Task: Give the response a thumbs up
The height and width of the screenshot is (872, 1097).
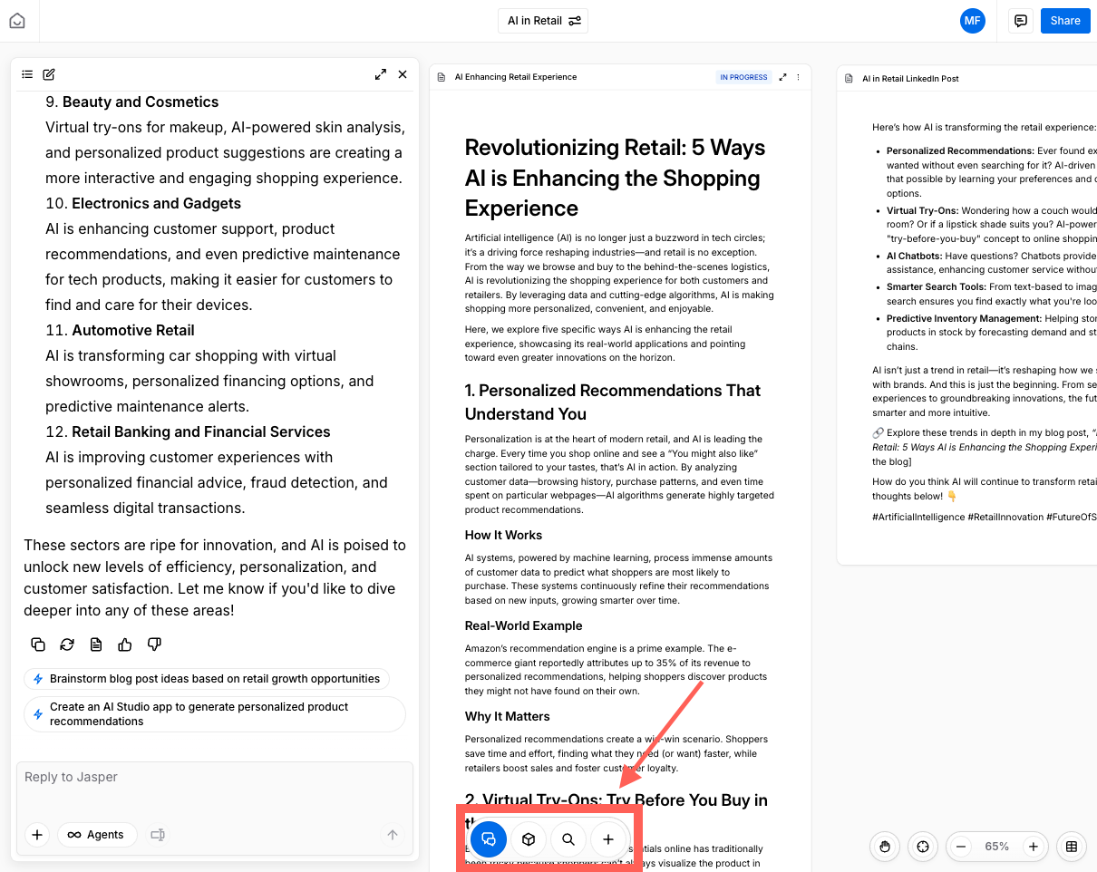Action: [x=125, y=644]
